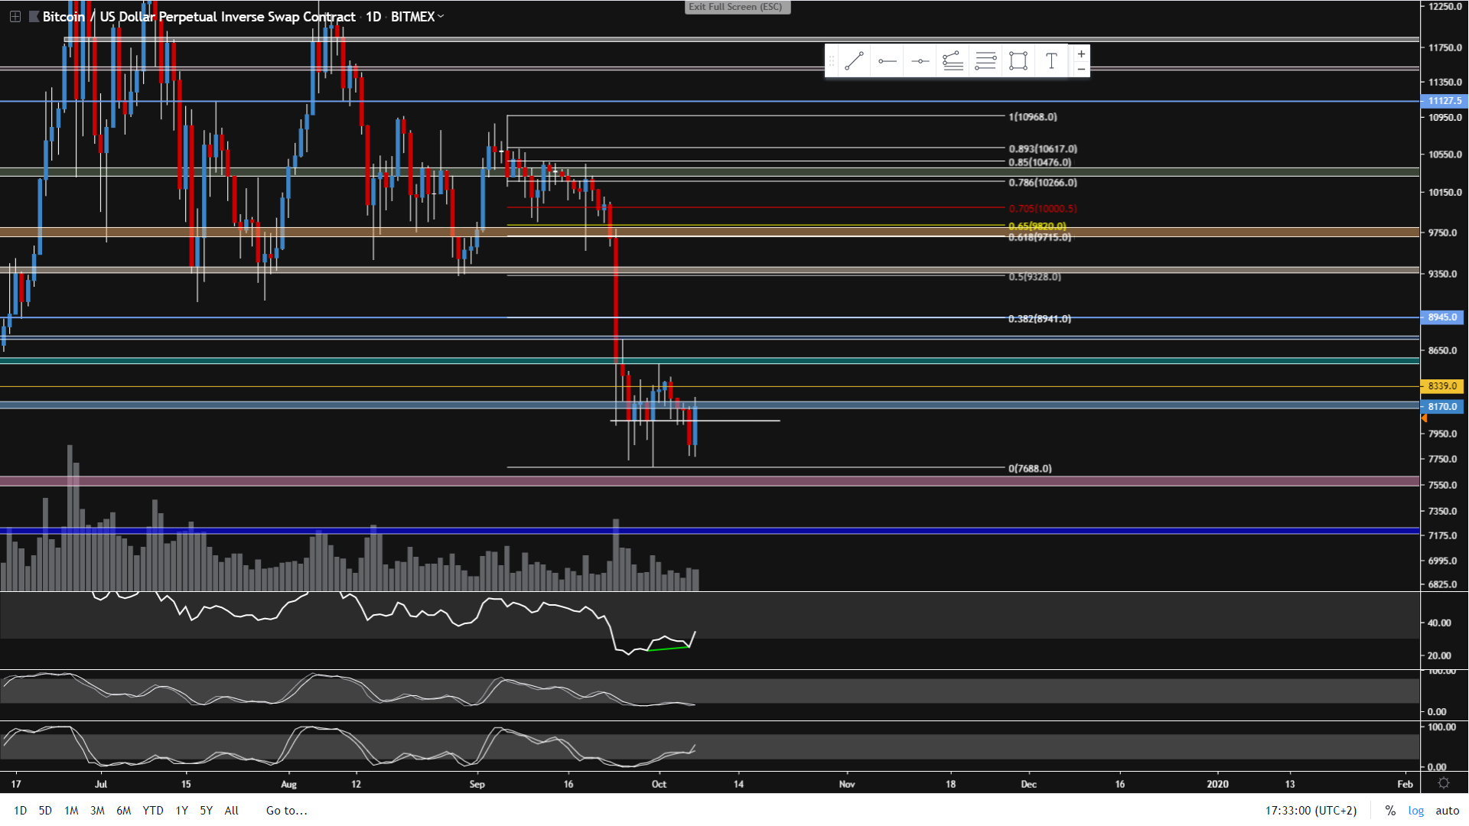Viewport: 1469px width, 826px height.
Task: Toggle percent scale mode
Action: pyautogui.click(x=1390, y=811)
